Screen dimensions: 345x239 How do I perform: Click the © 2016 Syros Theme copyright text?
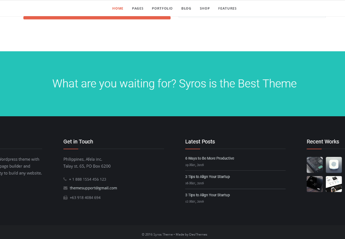pyautogui.click(x=157, y=234)
